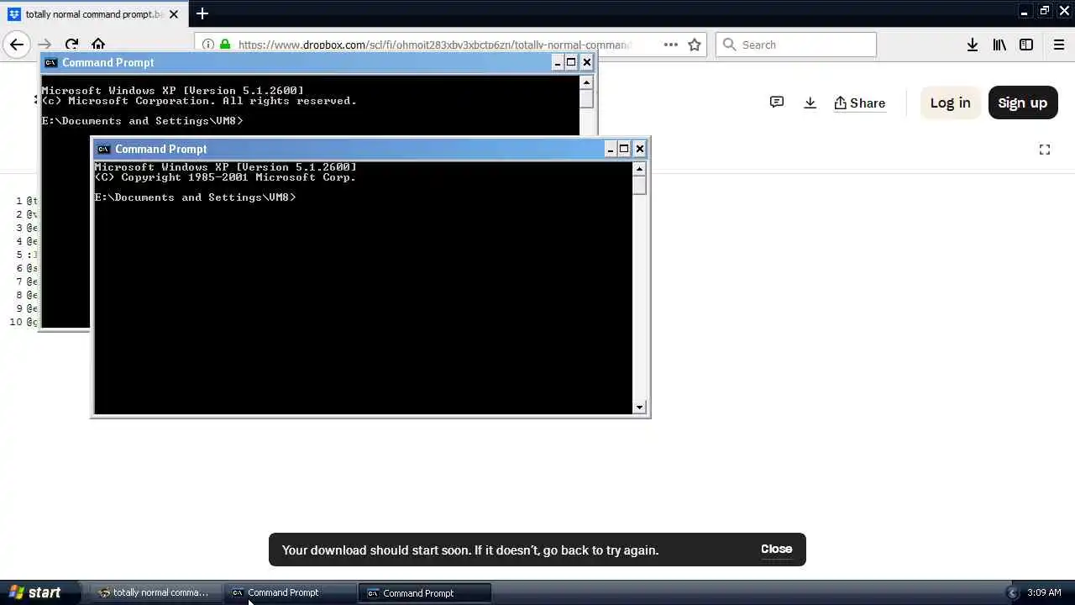Click the front Command Prompt title bar

[x=370, y=149]
